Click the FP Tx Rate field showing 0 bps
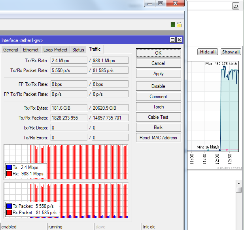244x230 pixels. click(x=69, y=84)
